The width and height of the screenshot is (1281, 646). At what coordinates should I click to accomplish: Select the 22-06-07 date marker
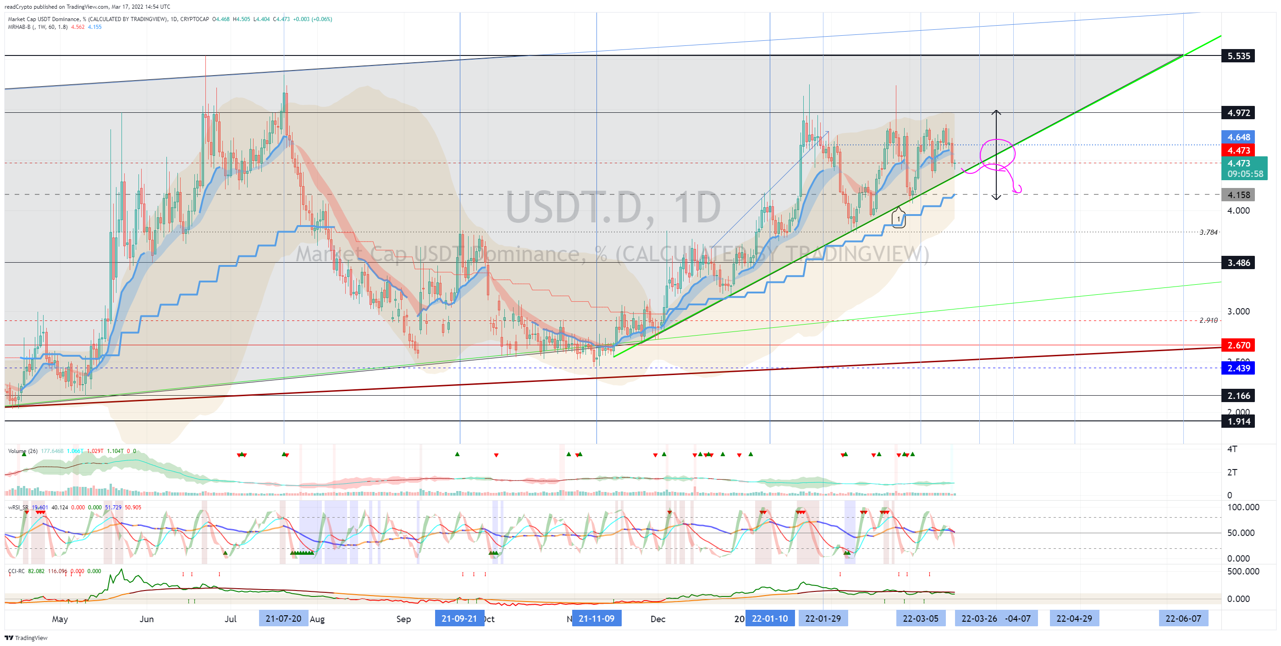pyautogui.click(x=1183, y=618)
